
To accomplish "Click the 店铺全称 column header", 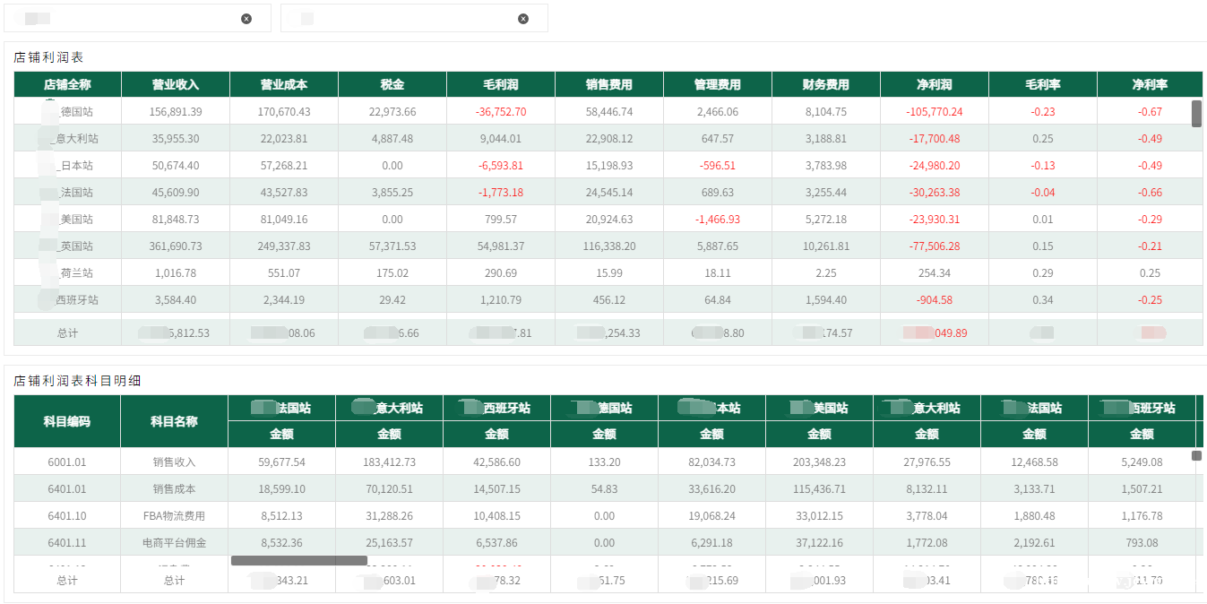I will coord(67,85).
